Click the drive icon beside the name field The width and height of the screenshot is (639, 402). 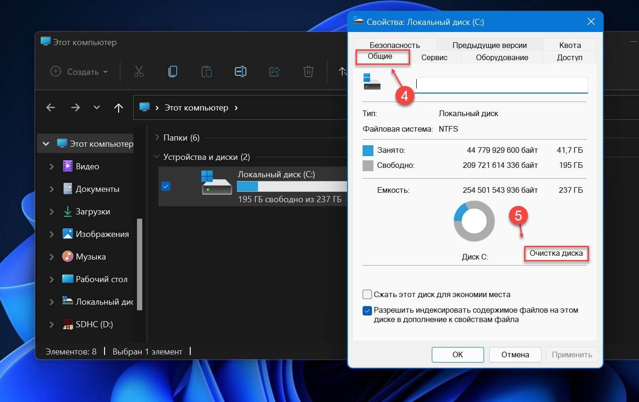pos(372,81)
